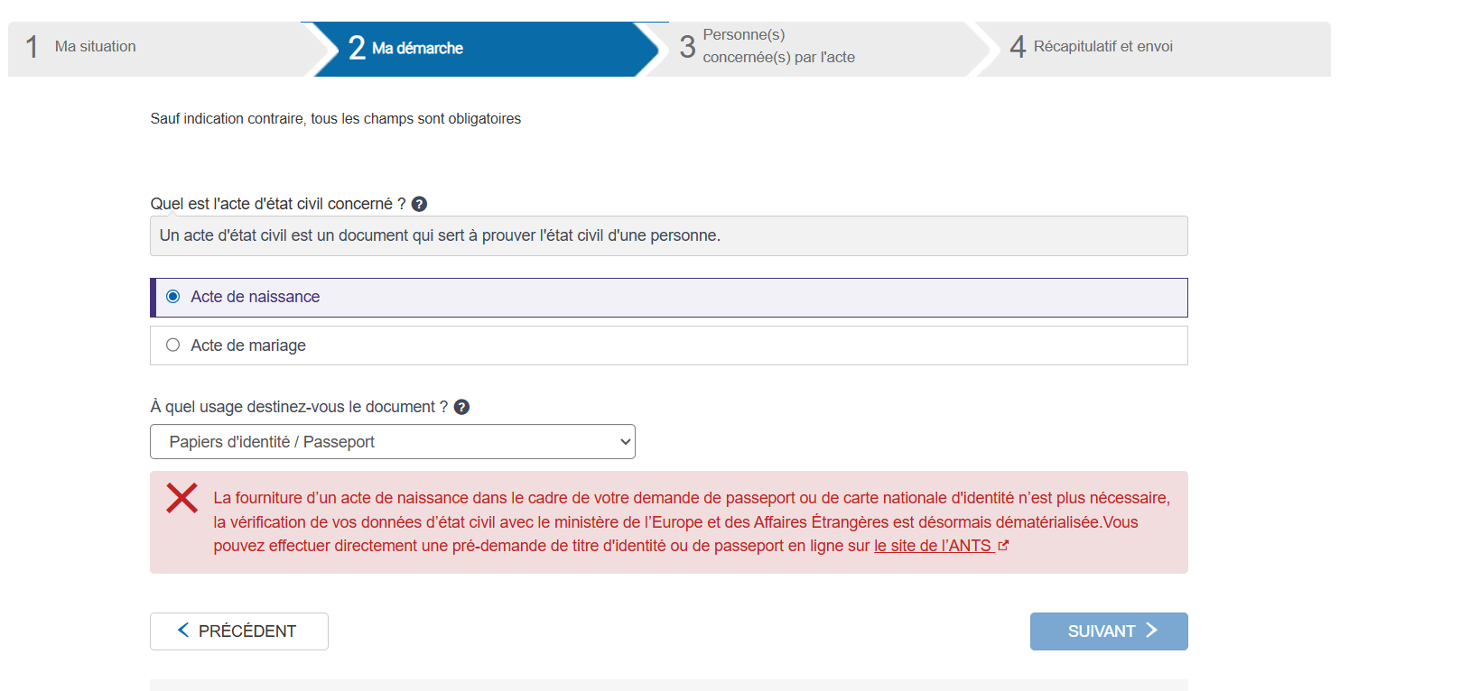The height and width of the screenshot is (691, 1479).
Task: Select the Acte de naissance radio button
Action: [x=173, y=297]
